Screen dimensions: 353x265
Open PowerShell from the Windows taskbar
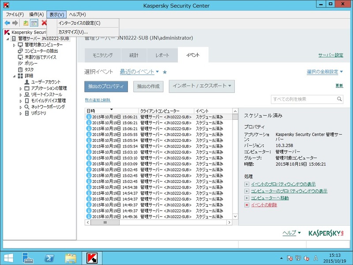click(x=50, y=257)
